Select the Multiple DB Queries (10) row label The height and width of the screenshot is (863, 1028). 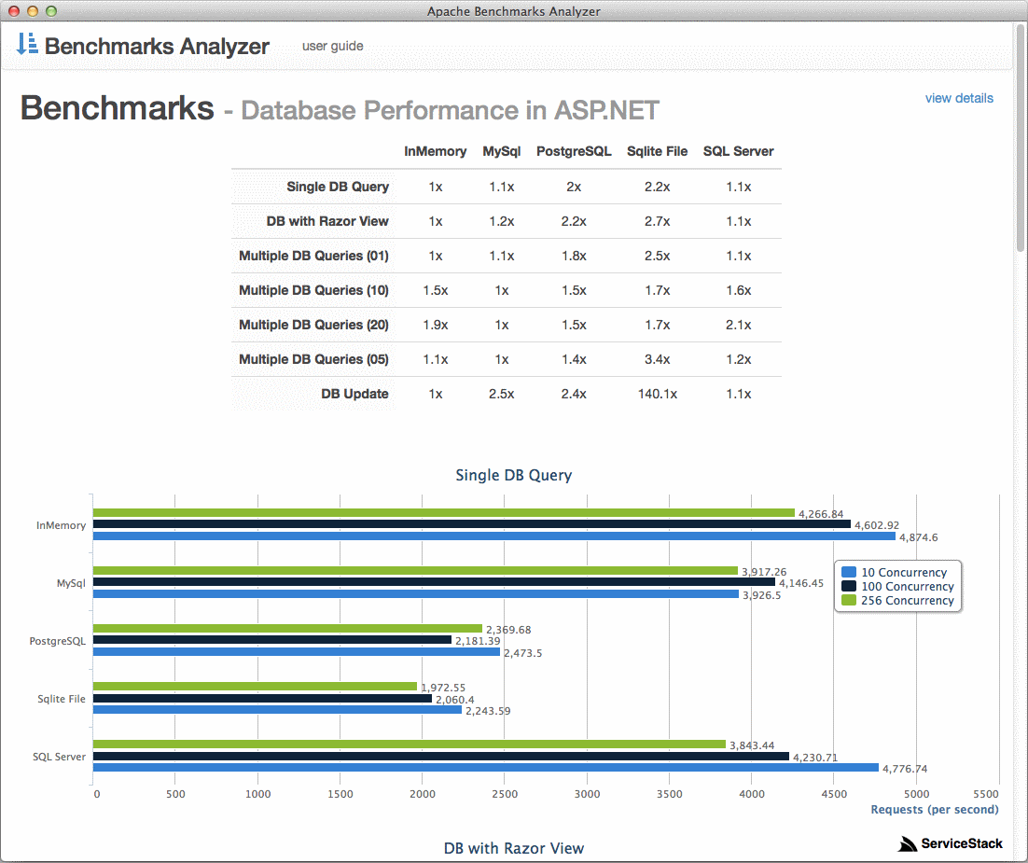313,290
